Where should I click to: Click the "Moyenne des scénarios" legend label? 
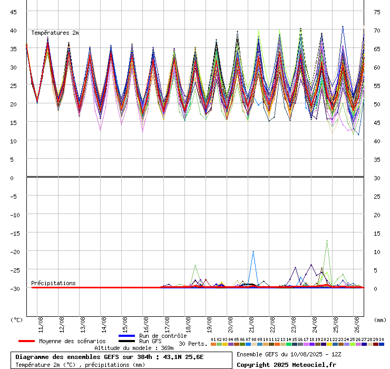click(72, 341)
